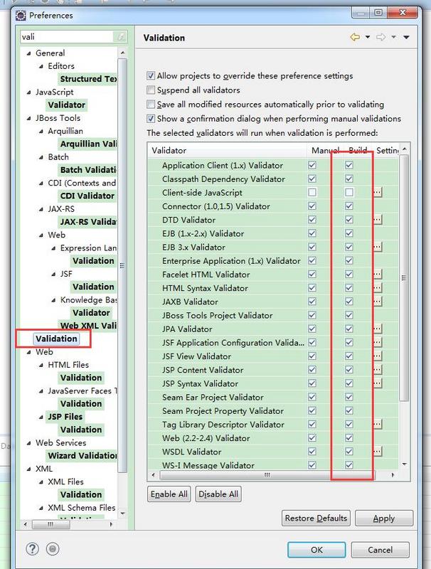431x569 pixels.
Task: Toggle Build checkbox for Classpath Dependency Validator
Action: tap(349, 179)
